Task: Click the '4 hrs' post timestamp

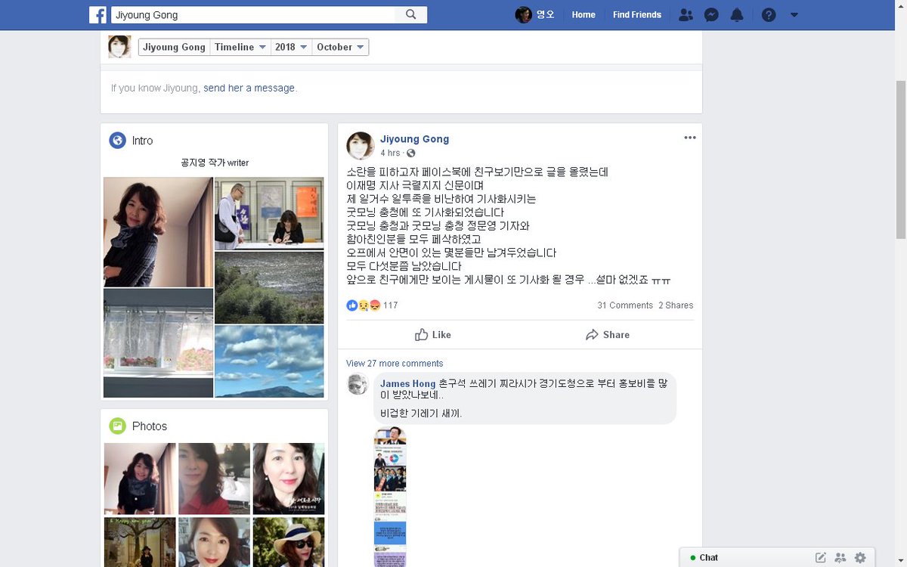Action: (390, 153)
